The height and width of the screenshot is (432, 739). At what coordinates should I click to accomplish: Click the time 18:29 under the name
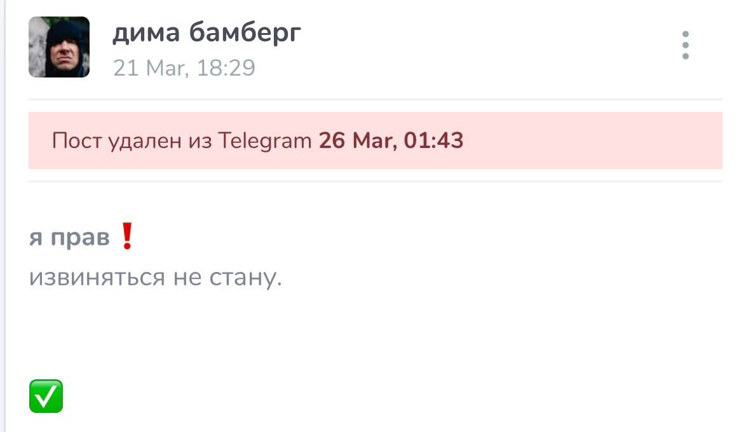pyautogui.click(x=226, y=68)
